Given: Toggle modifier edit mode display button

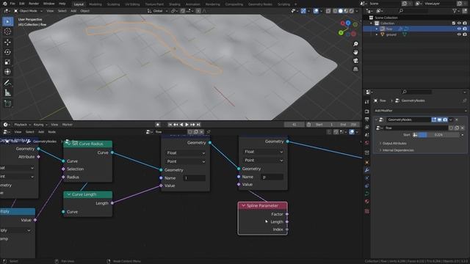Looking at the screenshot, I should point(434,120).
